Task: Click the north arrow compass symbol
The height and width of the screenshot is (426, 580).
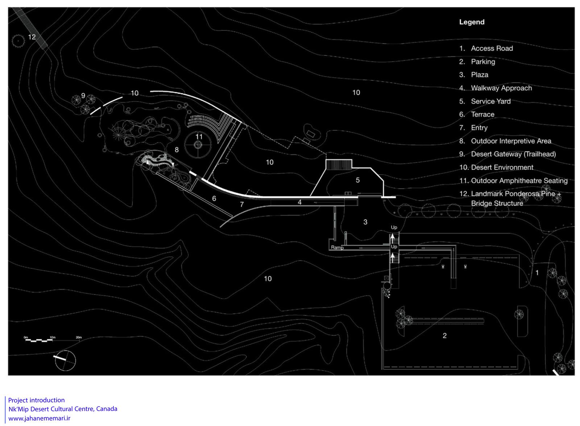Action: pos(65,360)
